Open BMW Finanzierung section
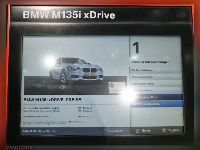The image size is (200, 150). click(156, 90)
